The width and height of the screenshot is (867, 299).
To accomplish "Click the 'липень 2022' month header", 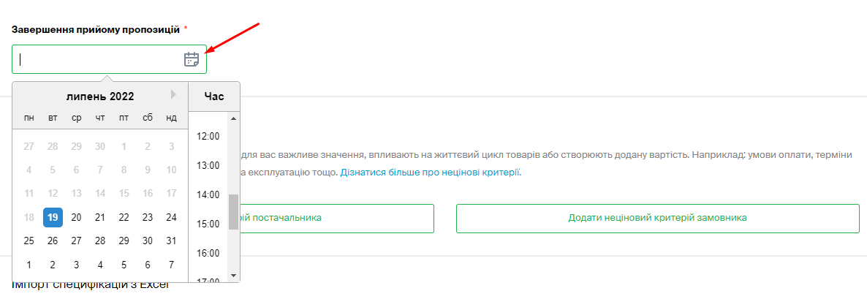I will (x=100, y=96).
